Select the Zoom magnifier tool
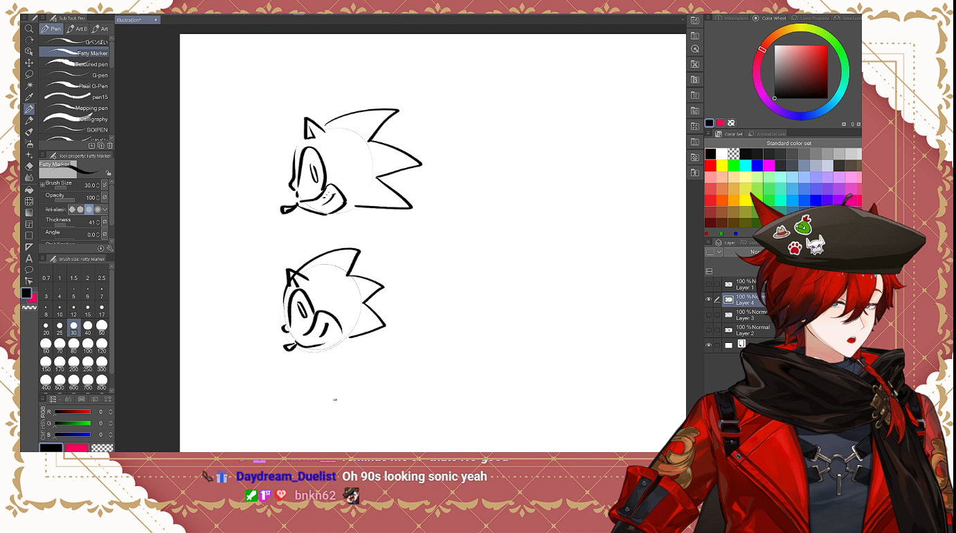The height and width of the screenshot is (533, 956). [x=29, y=29]
